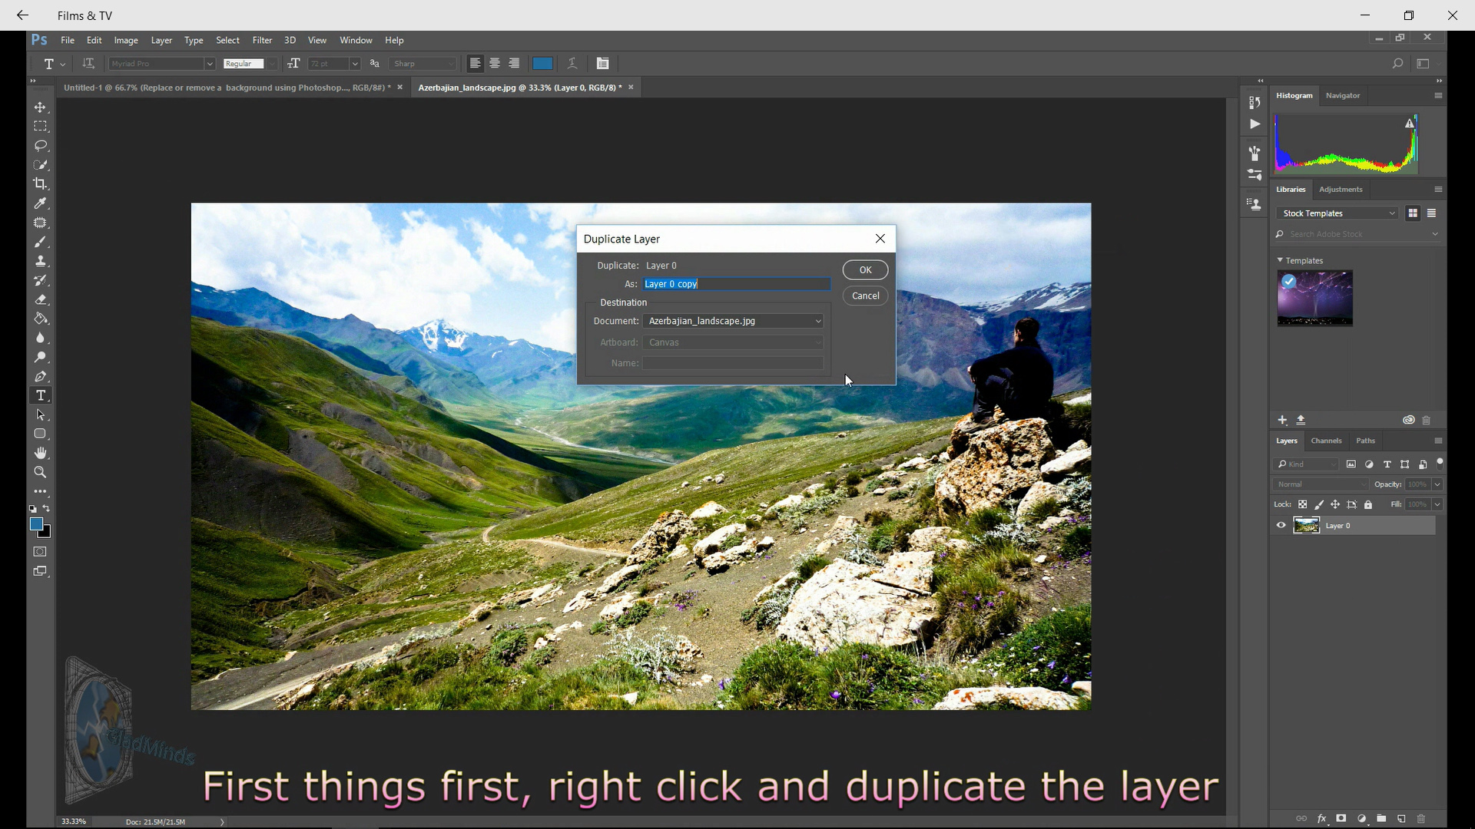
Task: Click the add new library icon
Action: point(1281,420)
